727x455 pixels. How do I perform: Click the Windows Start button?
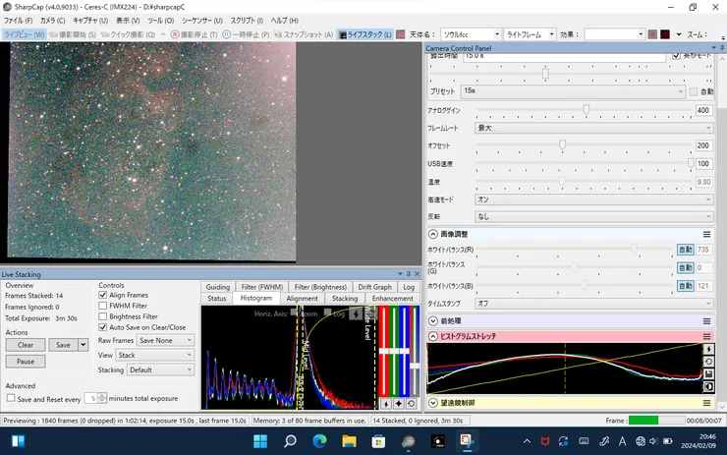click(x=261, y=442)
